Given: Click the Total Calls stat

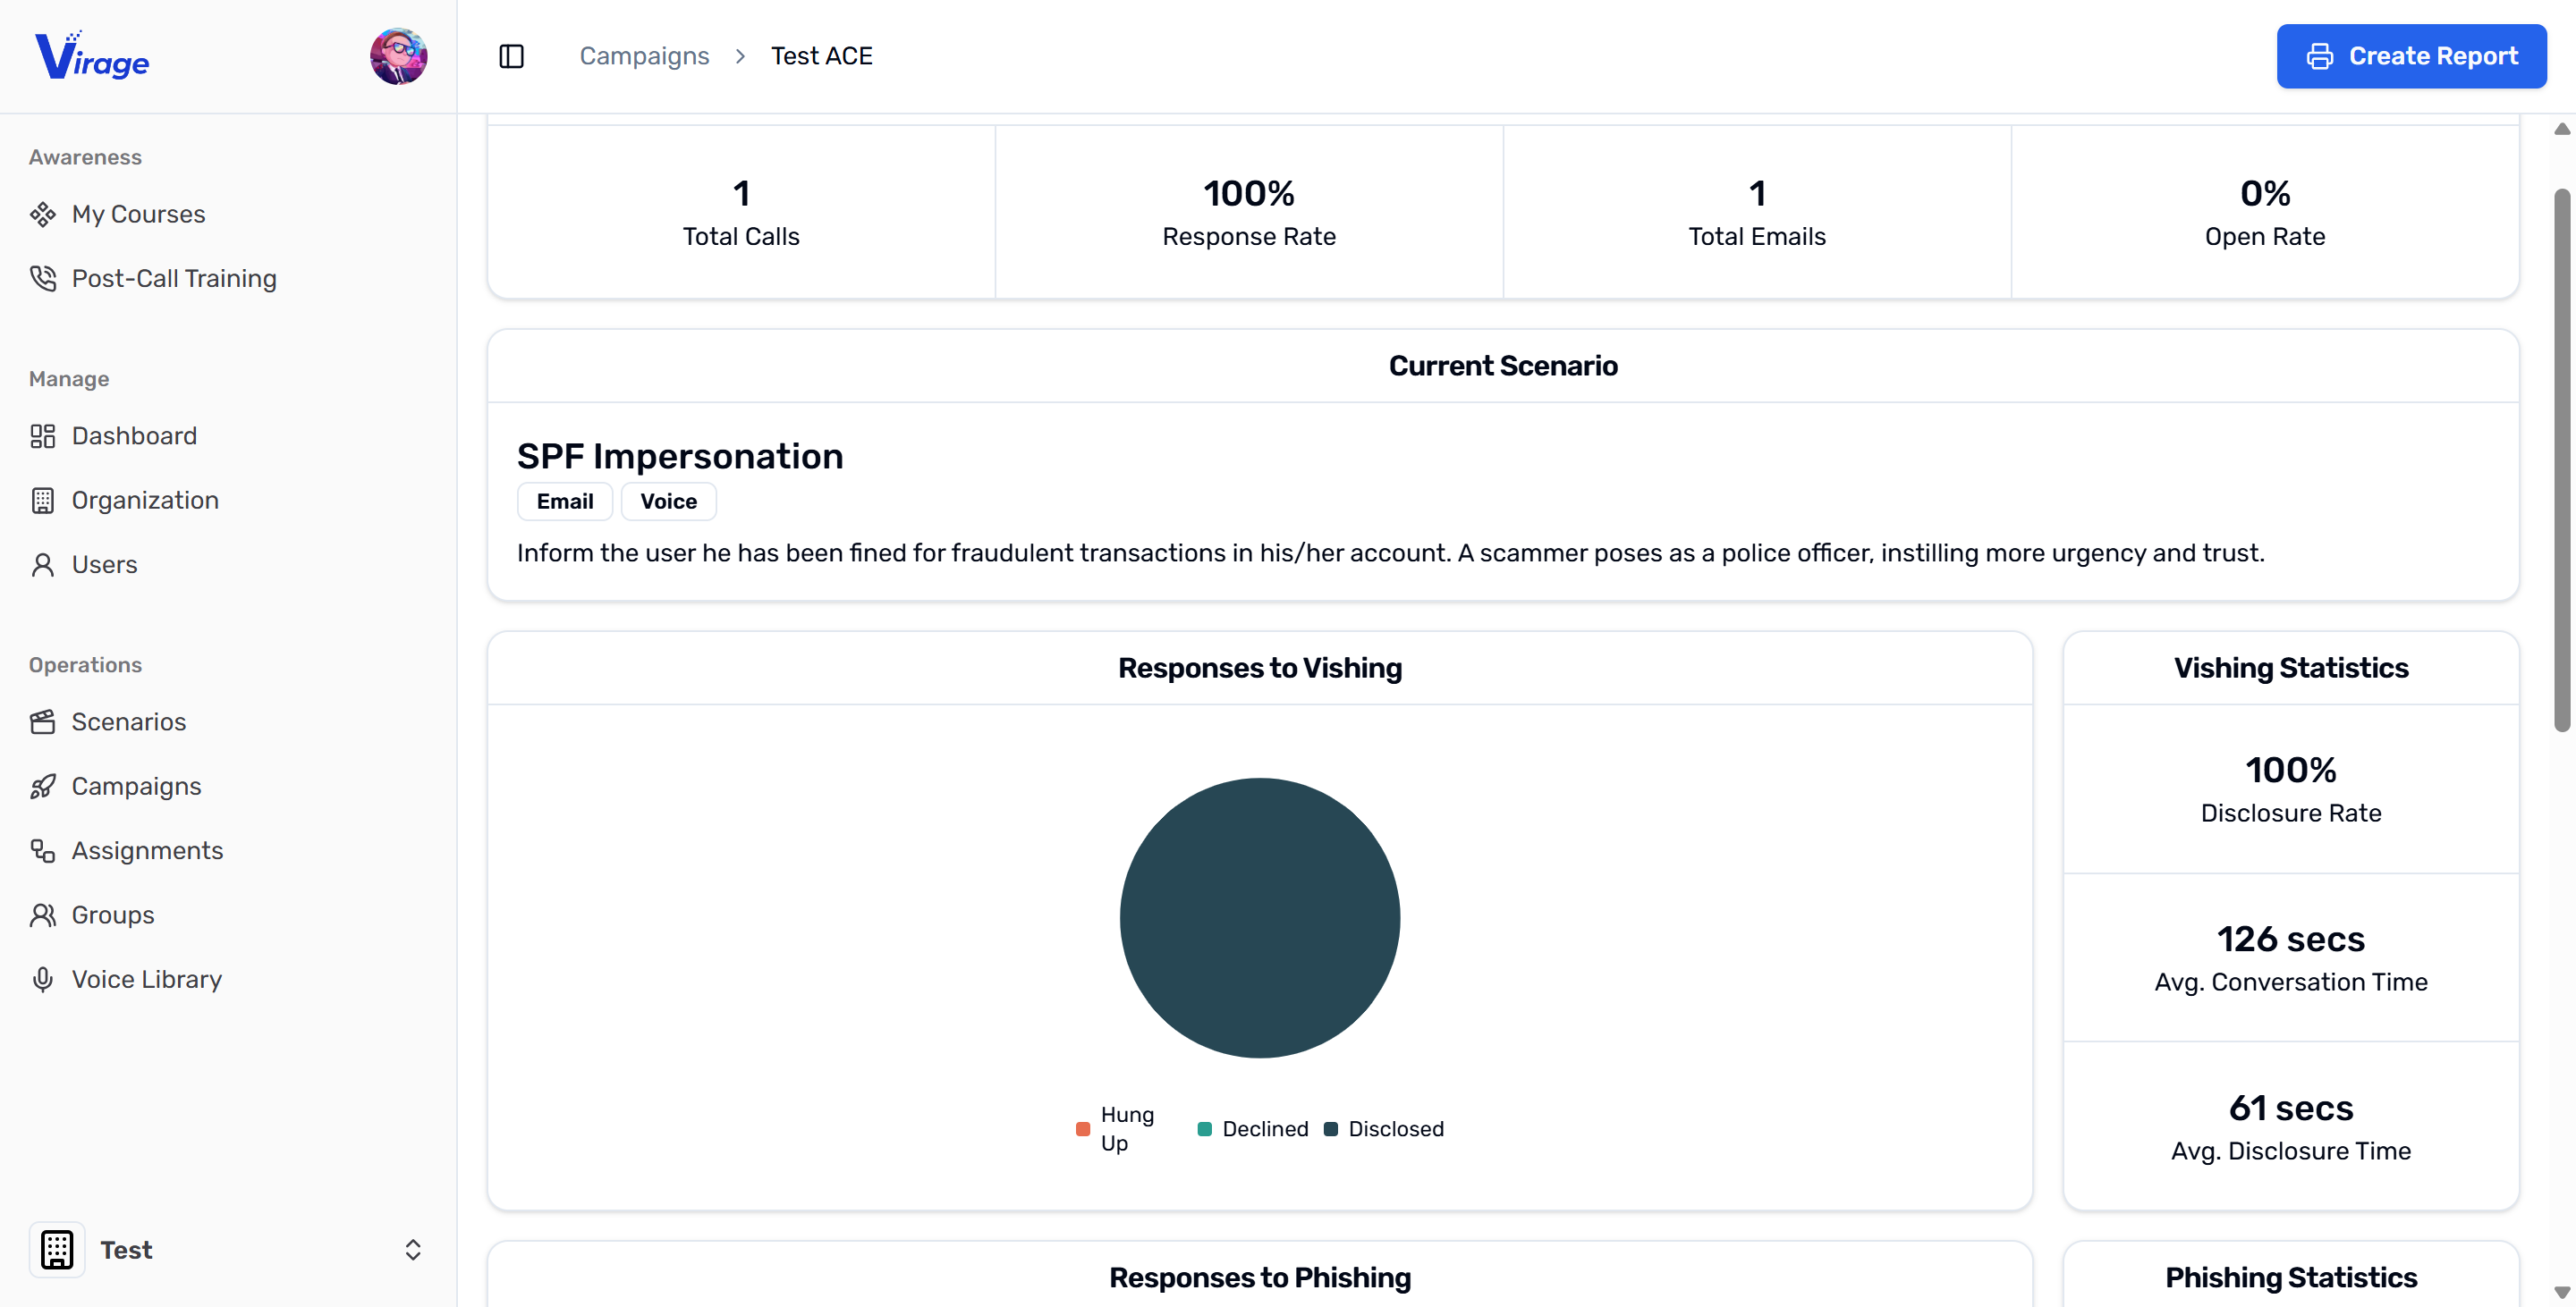Looking at the screenshot, I should pos(741,212).
